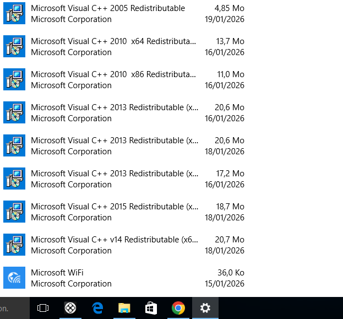The image size is (343, 319).
Task: Open File Explorer from the taskbar
Action: (124, 308)
